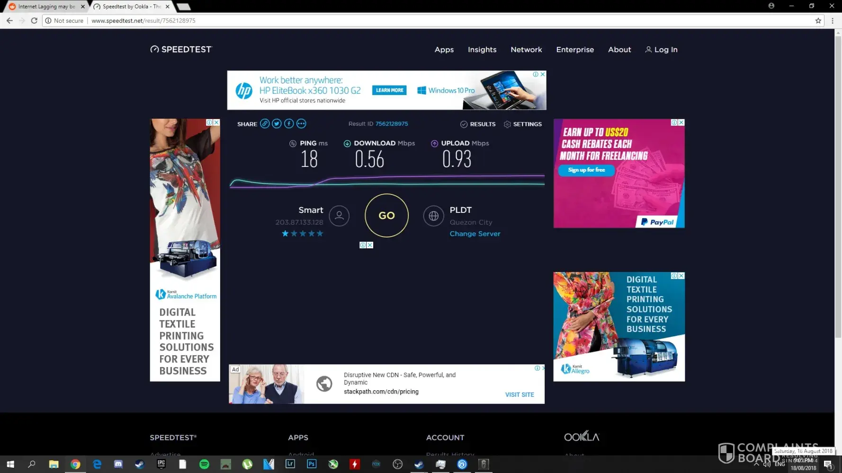842x473 pixels.
Task: Switch to the Internet Lagging browser tab
Action: 46,7
